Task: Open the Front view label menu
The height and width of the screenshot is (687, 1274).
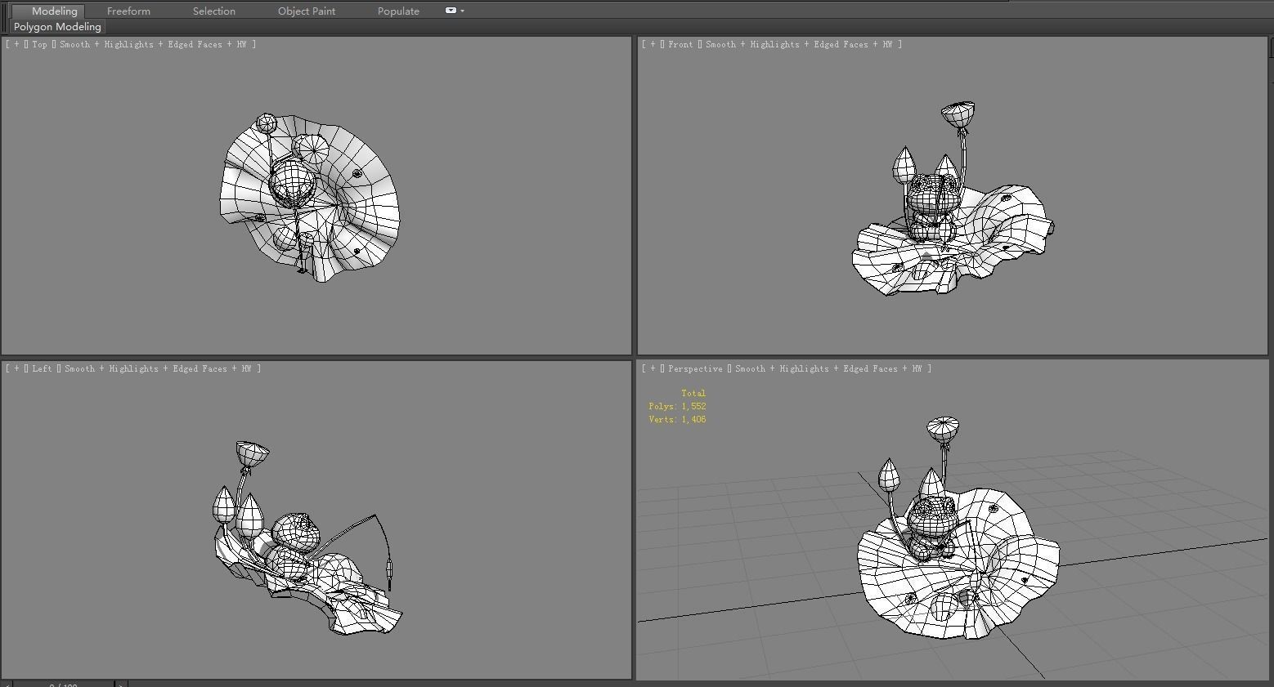Action: 680,44
